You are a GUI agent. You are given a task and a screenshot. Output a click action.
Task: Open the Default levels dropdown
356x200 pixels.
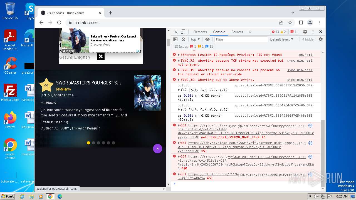pos(282,39)
